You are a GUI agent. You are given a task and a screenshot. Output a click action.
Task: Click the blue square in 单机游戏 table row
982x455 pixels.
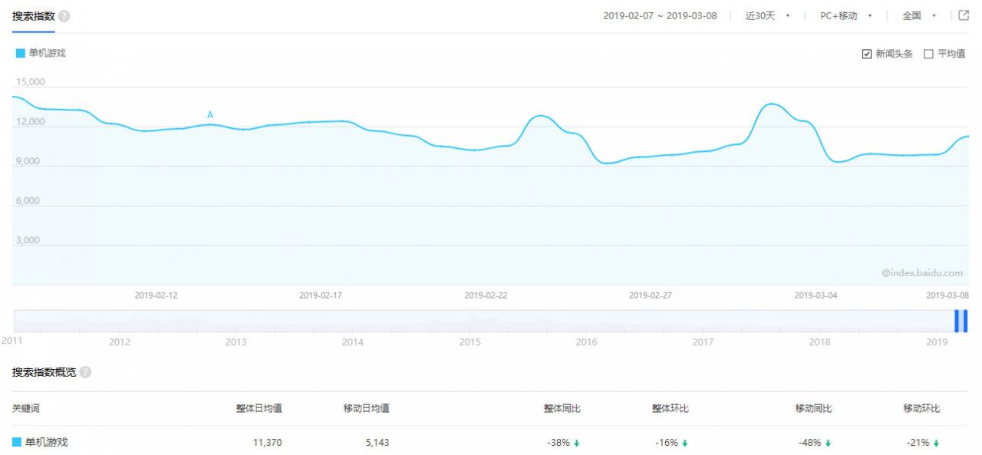pos(17,443)
